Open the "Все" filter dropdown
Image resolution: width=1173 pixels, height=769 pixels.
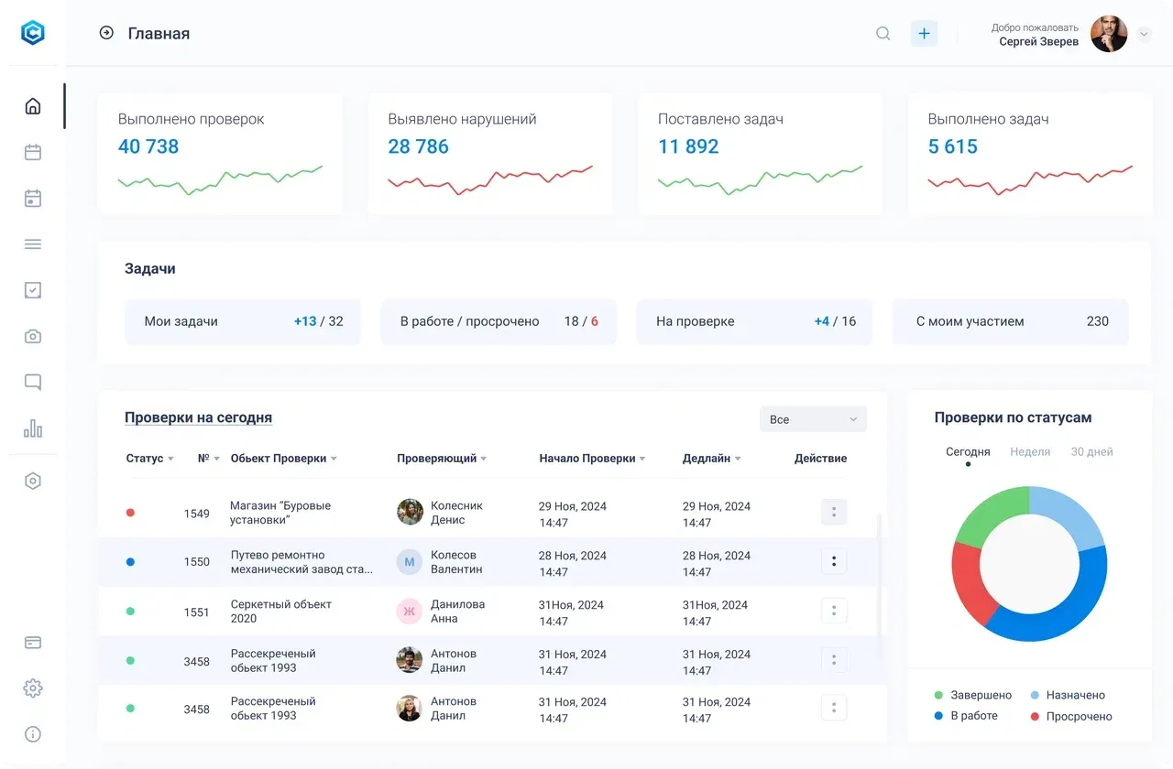pos(813,419)
